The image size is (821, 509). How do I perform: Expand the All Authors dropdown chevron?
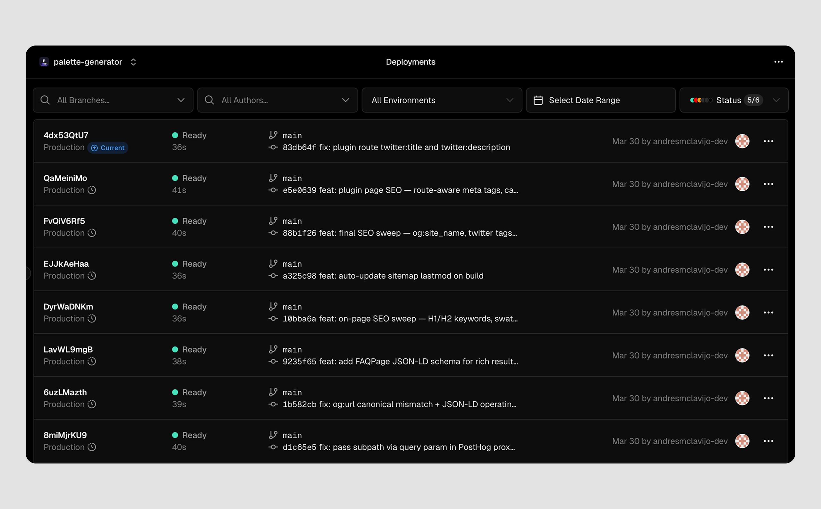click(x=345, y=100)
